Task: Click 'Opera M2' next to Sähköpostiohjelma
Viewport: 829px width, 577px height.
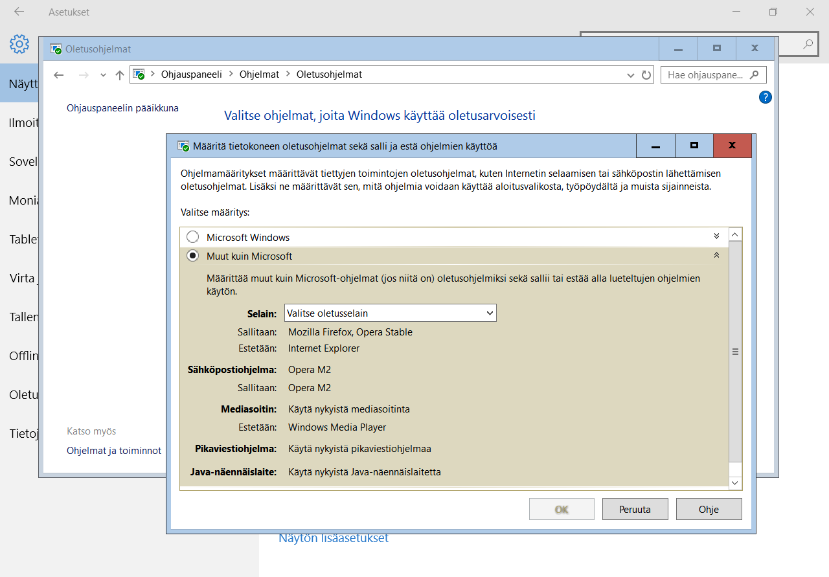Action: coord(310,370)
